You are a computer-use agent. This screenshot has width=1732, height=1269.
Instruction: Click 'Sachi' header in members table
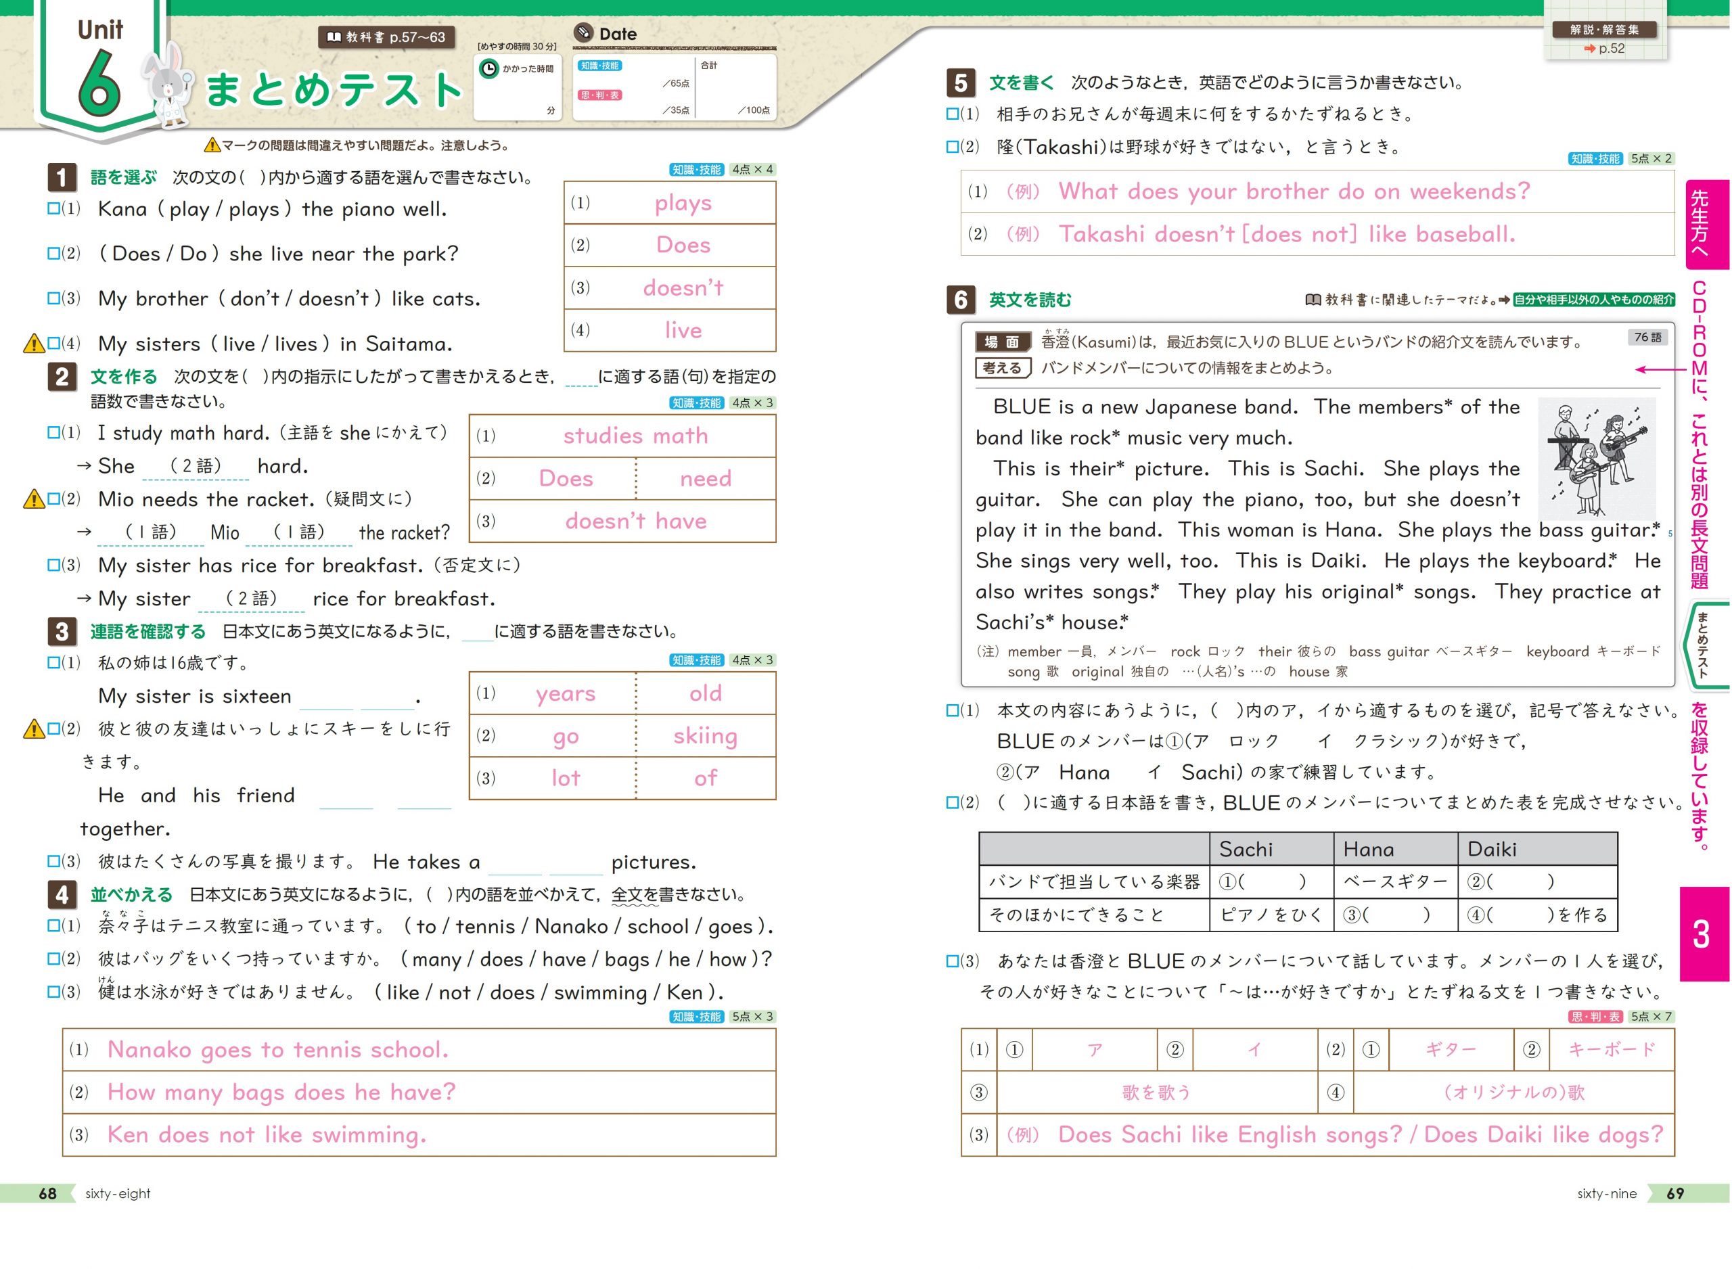pyautogui.click(x=1246, y=849)
